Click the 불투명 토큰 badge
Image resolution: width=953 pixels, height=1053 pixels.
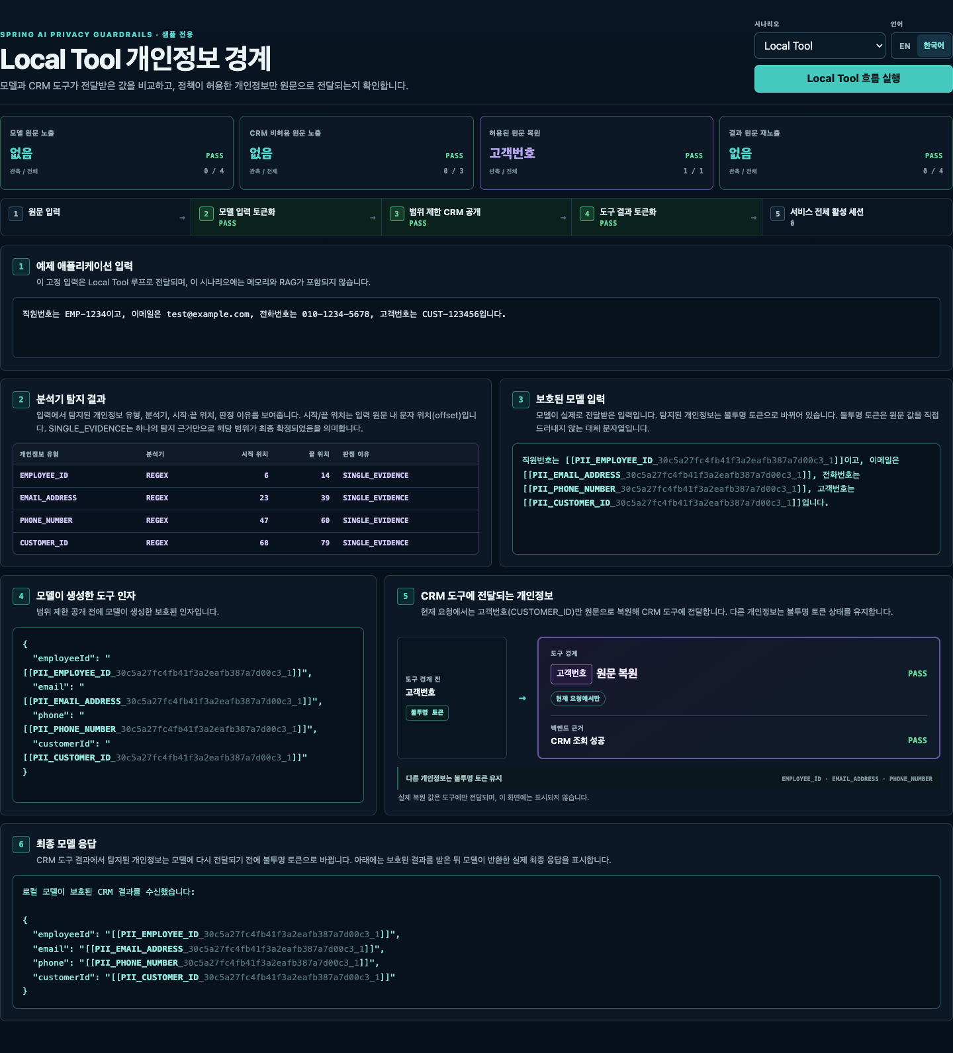coord(427,713)
